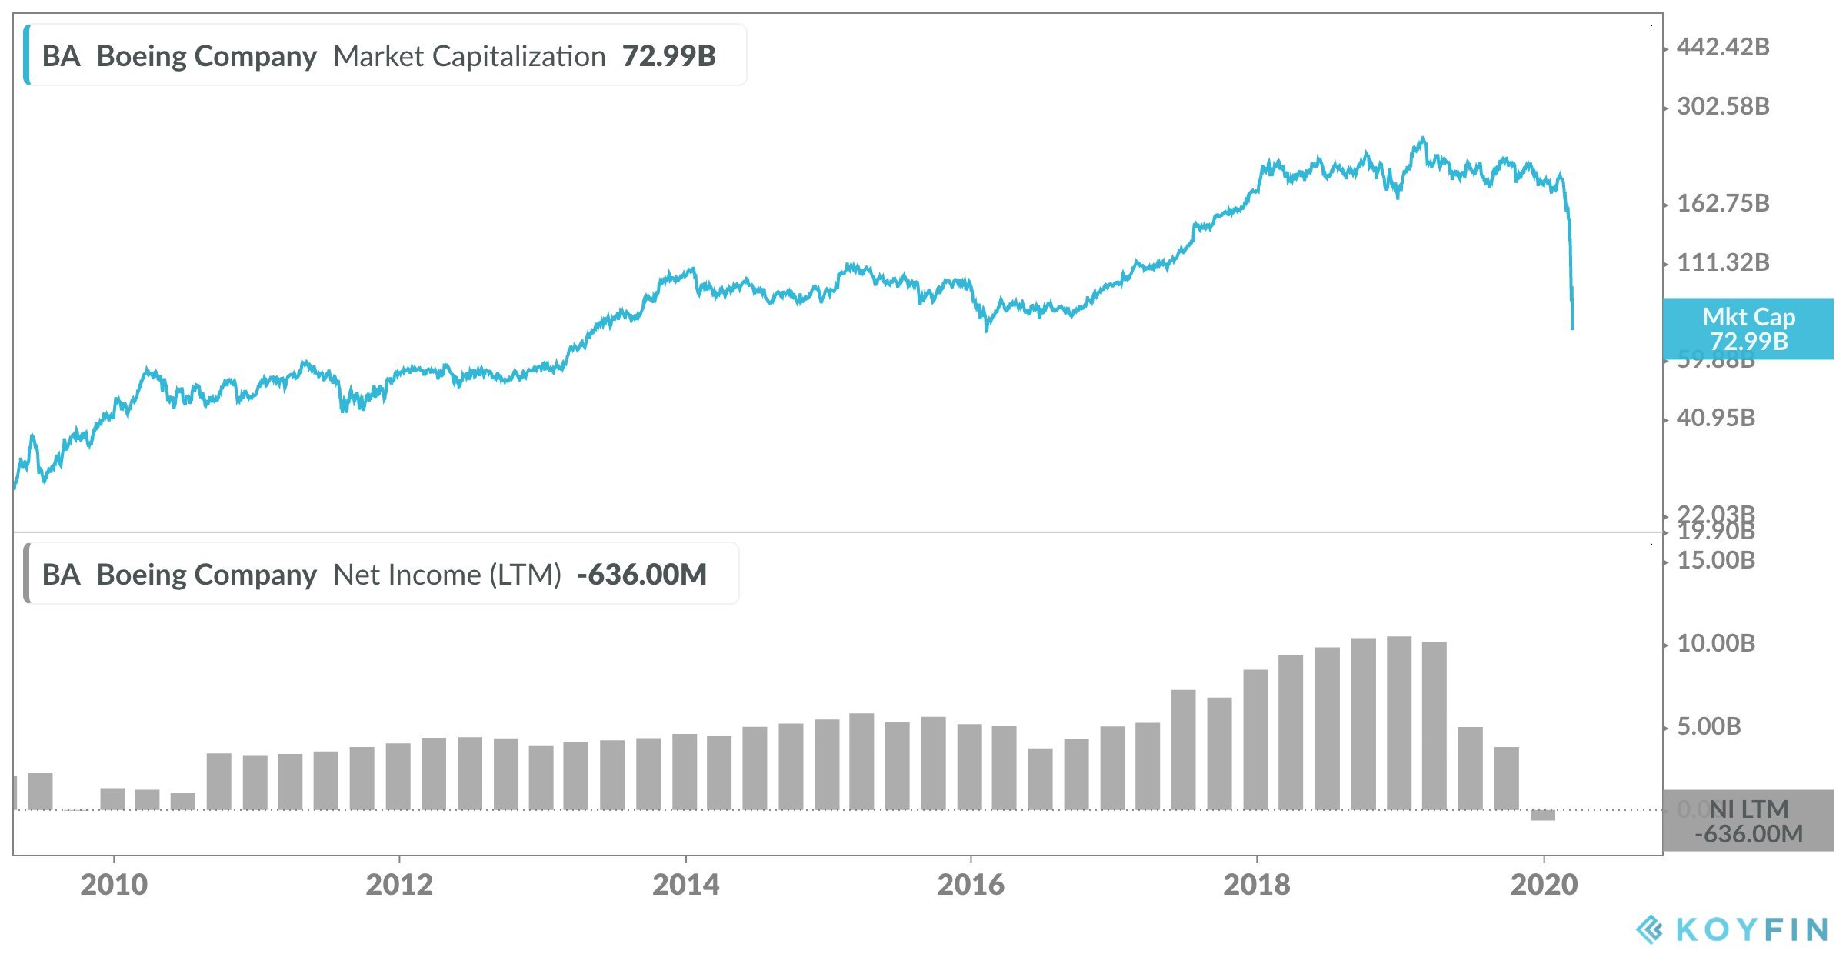The width and height of the screenshot is (1846, 954).
Task: Click the Mkt Cap 72.99B value tag
Action: click(x=1748, y=329)
